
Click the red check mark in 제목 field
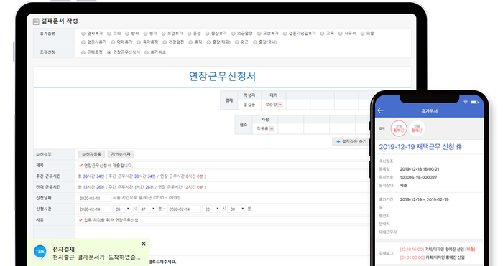80,166
